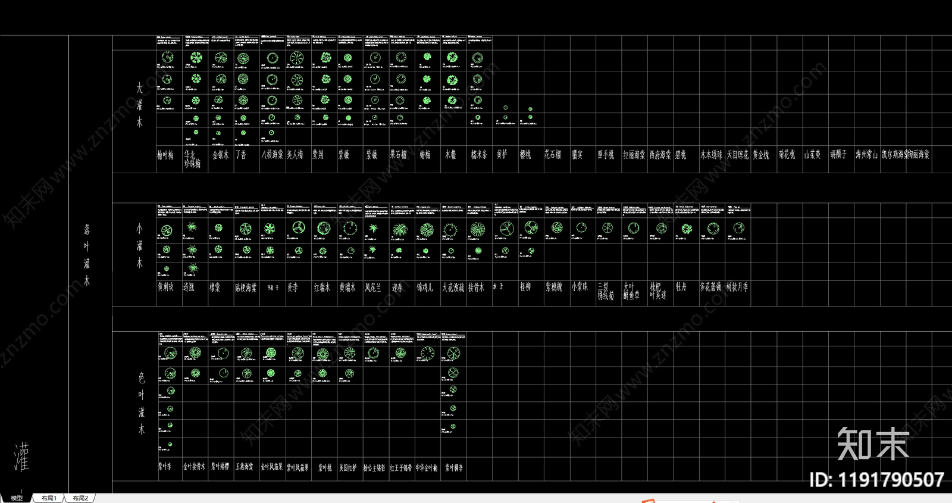Select the 西府海棠 label
This screenshot has width=952, height=503.
(660, 155)
